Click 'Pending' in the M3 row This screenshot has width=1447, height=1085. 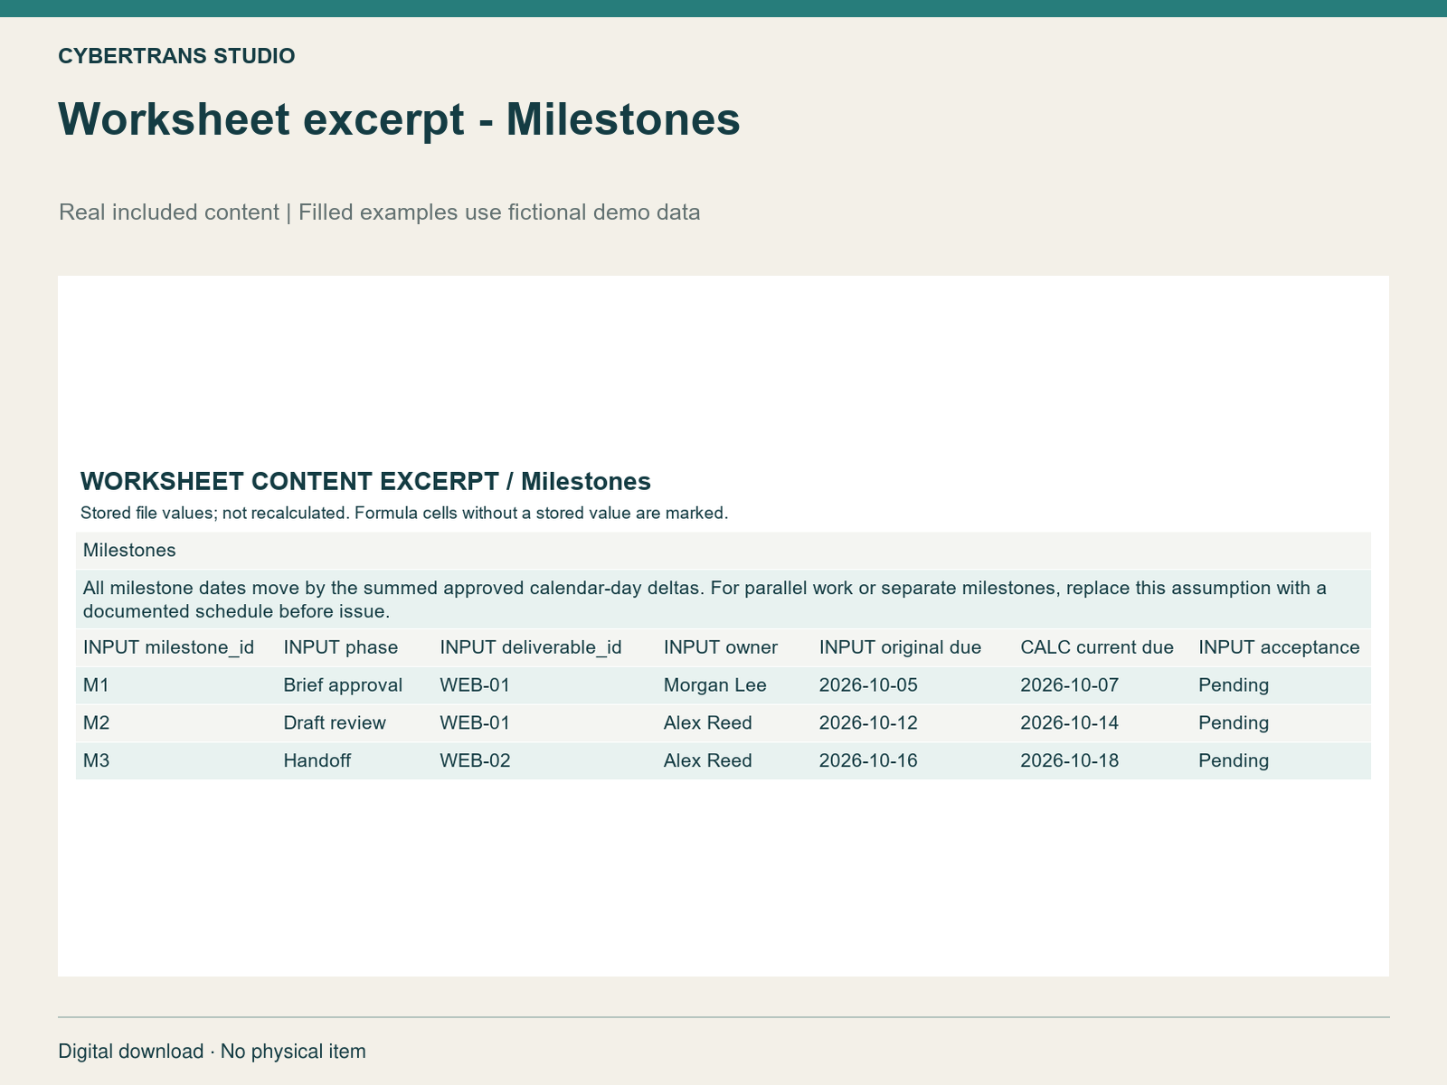[1234, 761]
